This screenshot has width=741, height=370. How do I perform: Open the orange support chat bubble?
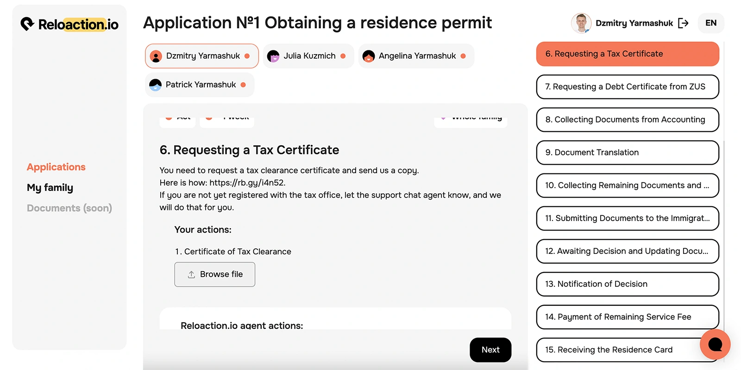tap(715, 344)
